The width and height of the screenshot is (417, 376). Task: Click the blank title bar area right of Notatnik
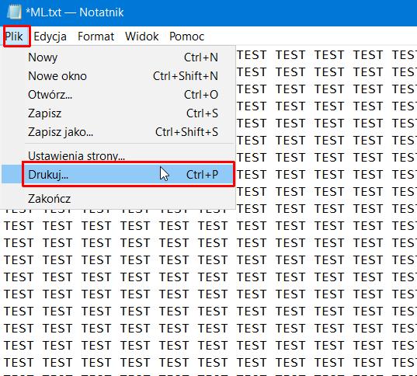(x=270, y=12)
